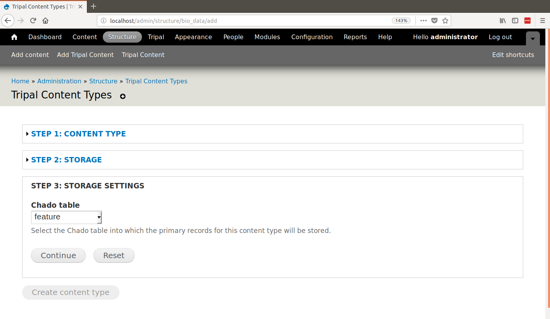Click the browser address bar

click(x=248, y=21)
